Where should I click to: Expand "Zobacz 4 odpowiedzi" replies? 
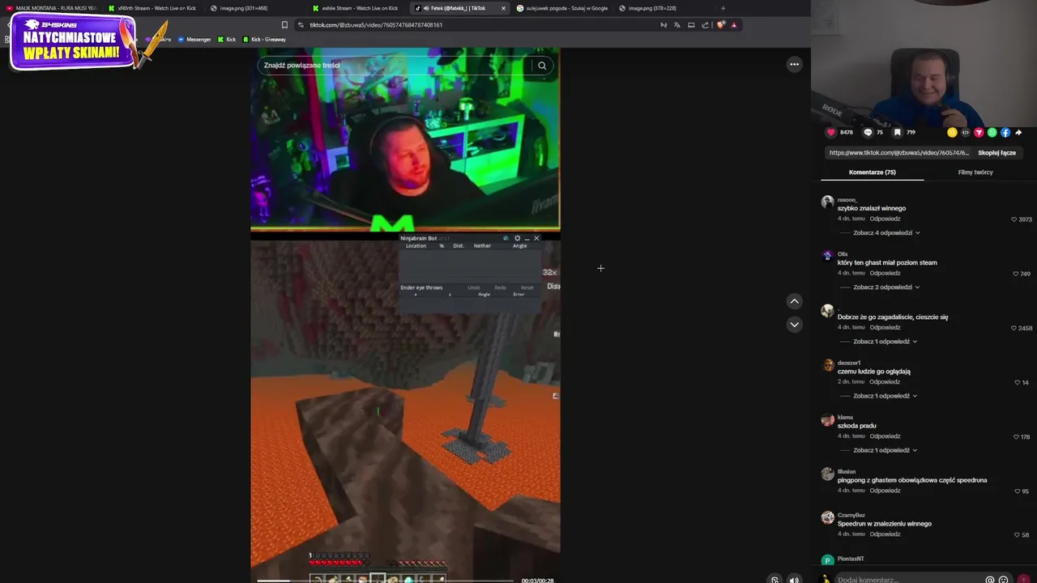pos(886,232)
